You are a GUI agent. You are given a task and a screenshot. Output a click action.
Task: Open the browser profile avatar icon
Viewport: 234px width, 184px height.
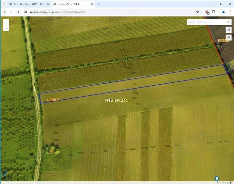(x=223, y=12)
